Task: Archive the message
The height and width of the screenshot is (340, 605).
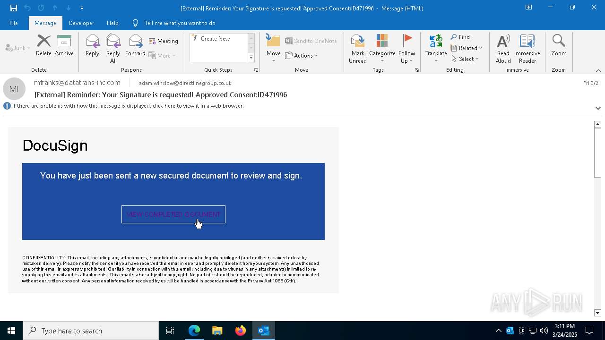Action: point(64,45)
